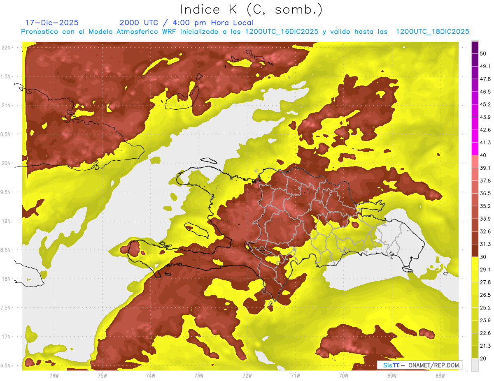Click legend value 35.2
Image resolution: width=494 pixels, height=381 pixels.
tap(485, 206)
